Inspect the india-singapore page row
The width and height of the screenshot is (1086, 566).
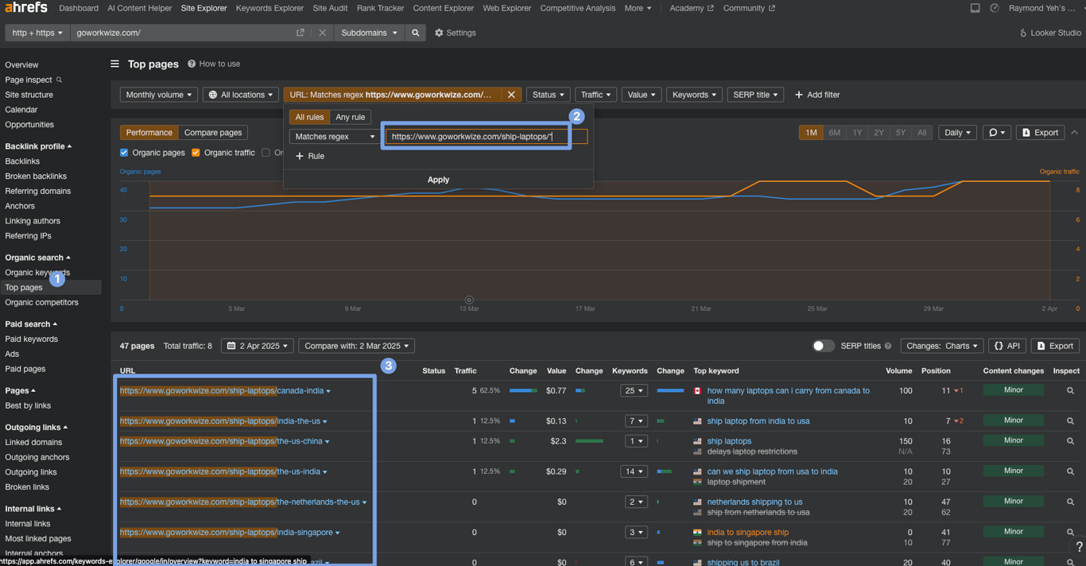(x=1070, y=532)
